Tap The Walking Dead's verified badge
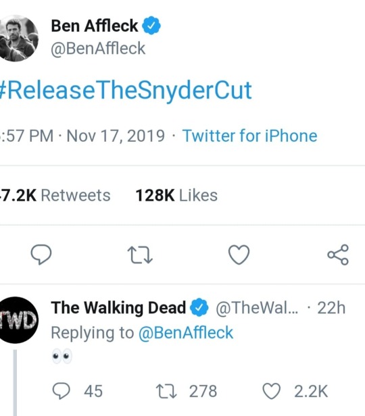The height and width of the screenshot is (416, 365). pyautogui.click(x=199, y=307)
